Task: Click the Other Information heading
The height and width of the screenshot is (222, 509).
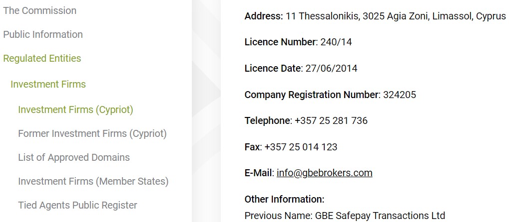Action: click(284, 199)
